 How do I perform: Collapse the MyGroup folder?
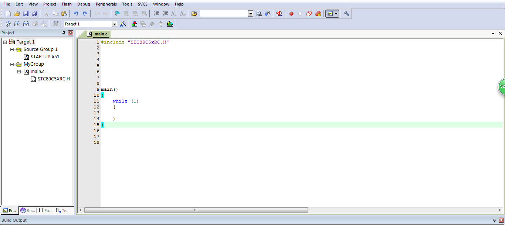pos(12,64)
